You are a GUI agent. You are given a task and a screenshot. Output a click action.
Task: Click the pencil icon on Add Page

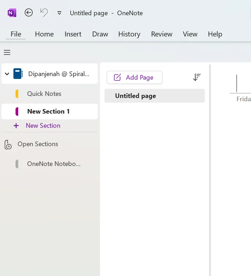[x=117, y=77]
